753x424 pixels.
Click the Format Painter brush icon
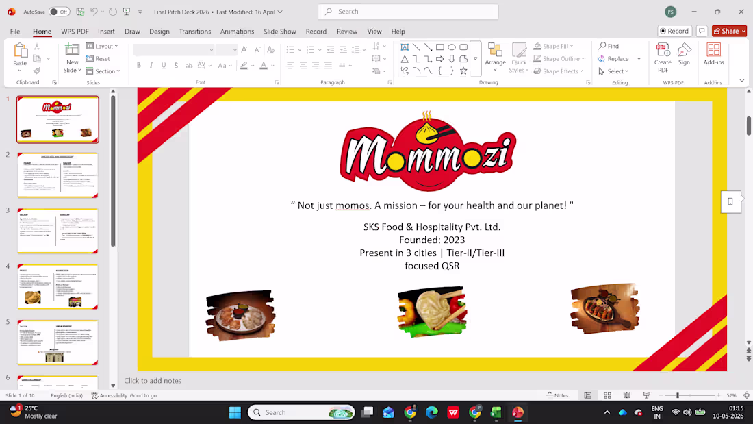coord(37,71)
